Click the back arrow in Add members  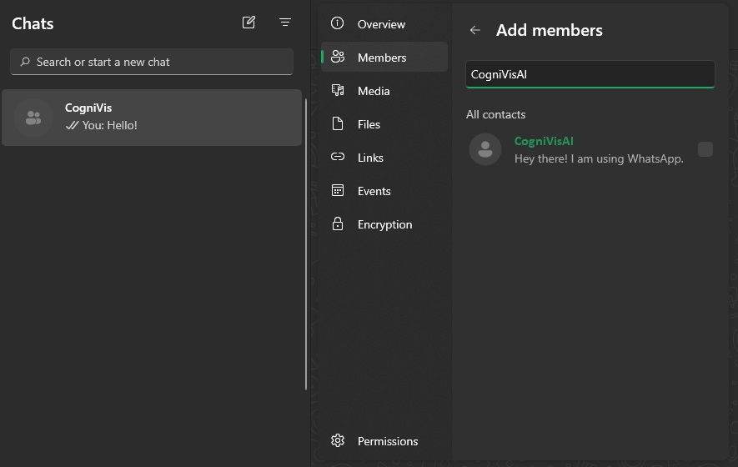pyautogui.click(x=475, y=30)
